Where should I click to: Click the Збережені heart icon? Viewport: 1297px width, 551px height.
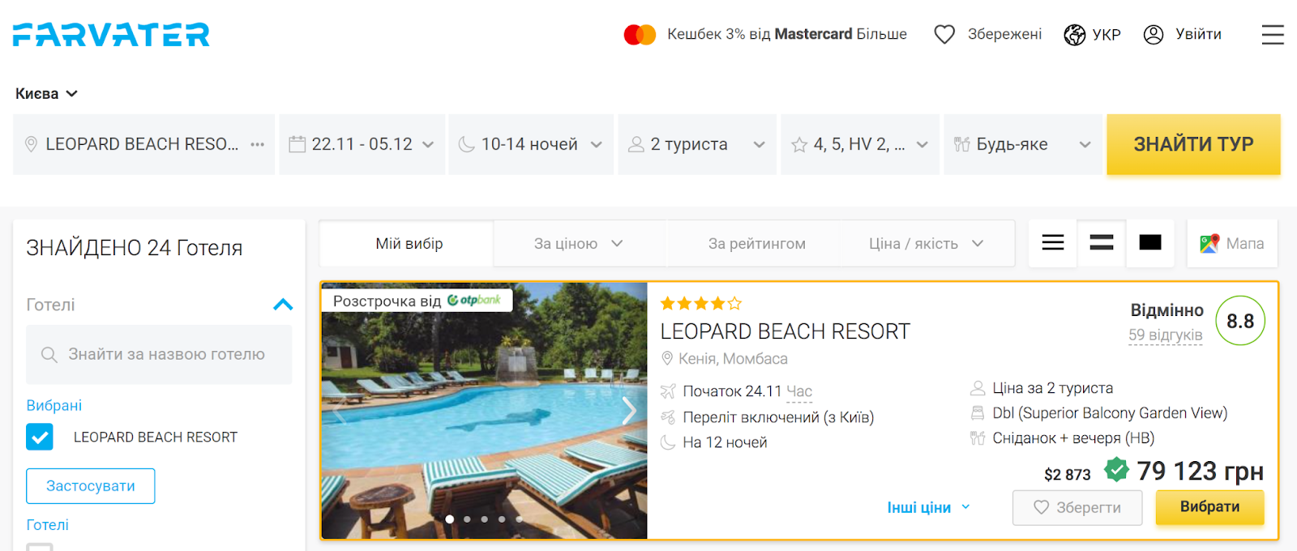944,34
